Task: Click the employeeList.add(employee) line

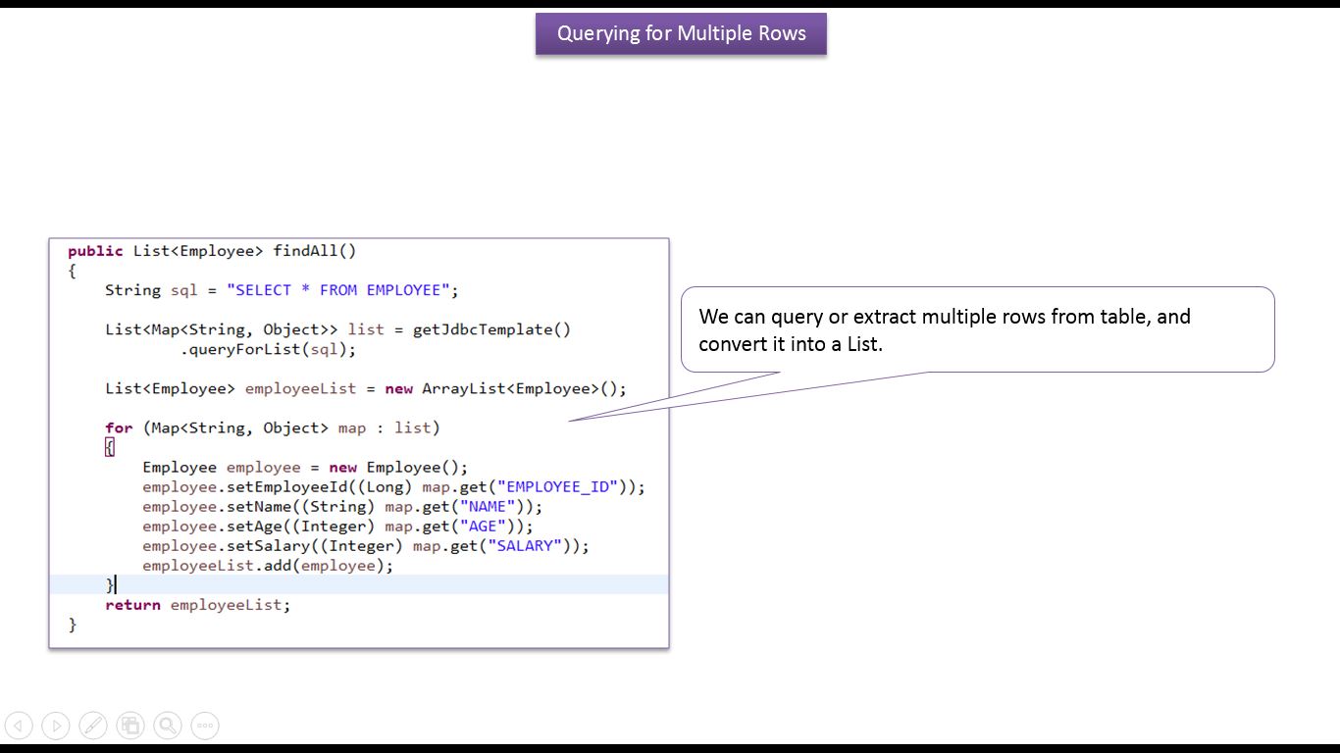Action: (x=268, y=565)
